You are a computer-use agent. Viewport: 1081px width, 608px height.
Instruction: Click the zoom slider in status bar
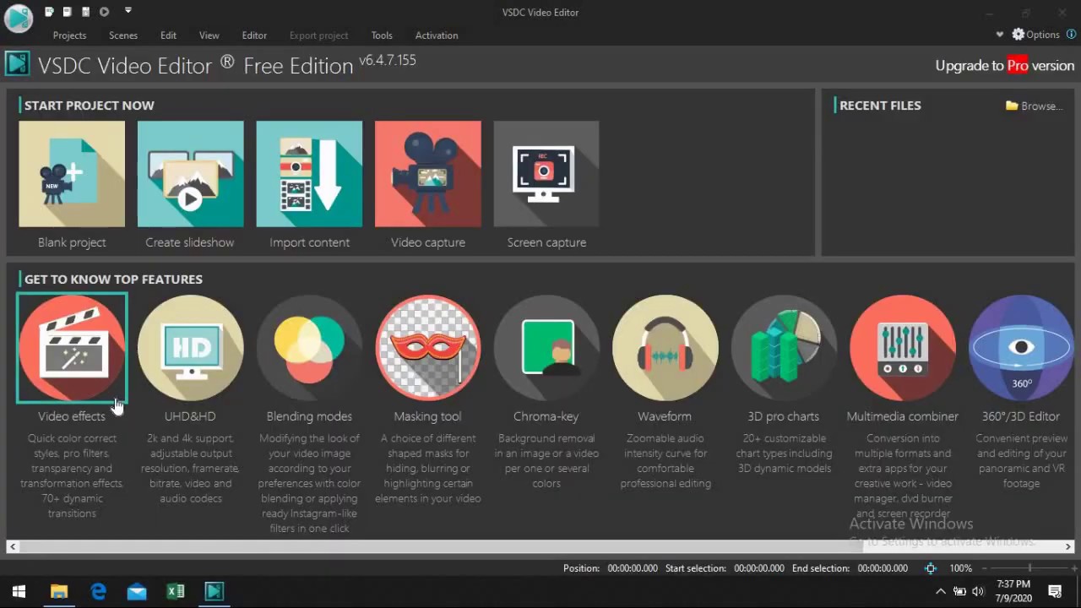pos(1029,568)
